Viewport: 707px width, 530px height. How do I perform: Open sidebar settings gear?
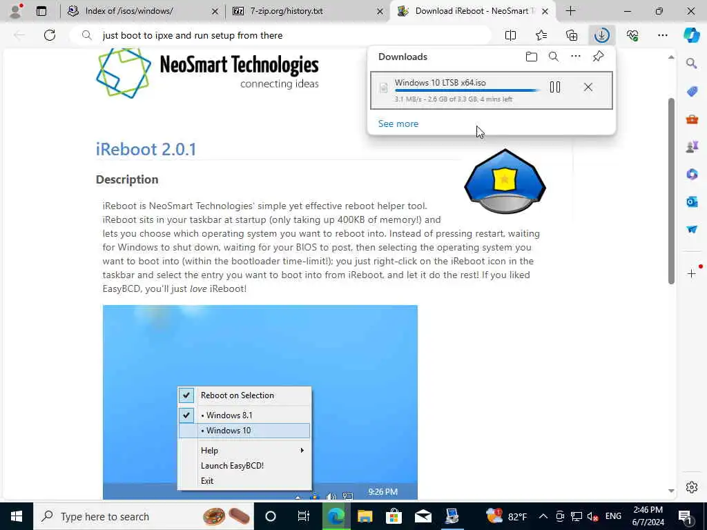(692, 487)
